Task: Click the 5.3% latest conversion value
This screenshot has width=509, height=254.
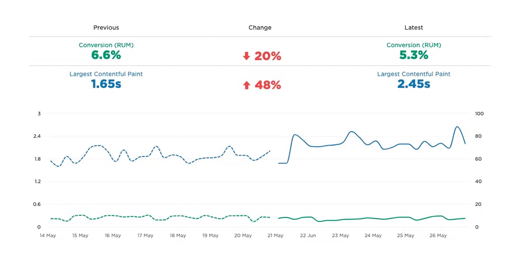Action: tap(414, 55)
